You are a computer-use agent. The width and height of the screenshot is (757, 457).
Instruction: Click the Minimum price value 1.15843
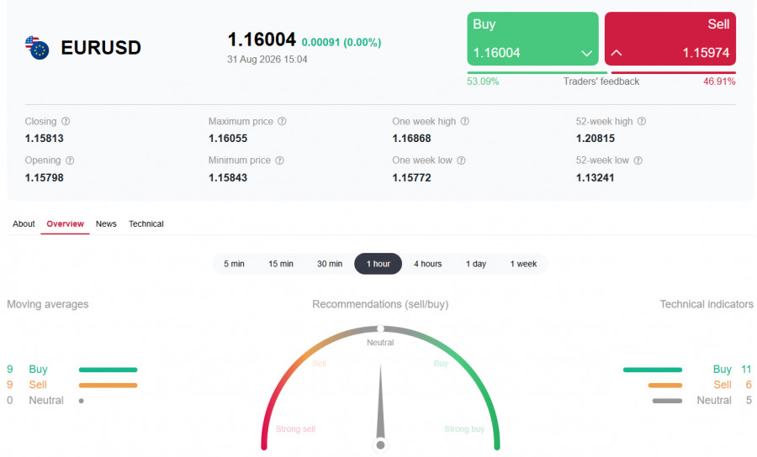coord(228,178)
